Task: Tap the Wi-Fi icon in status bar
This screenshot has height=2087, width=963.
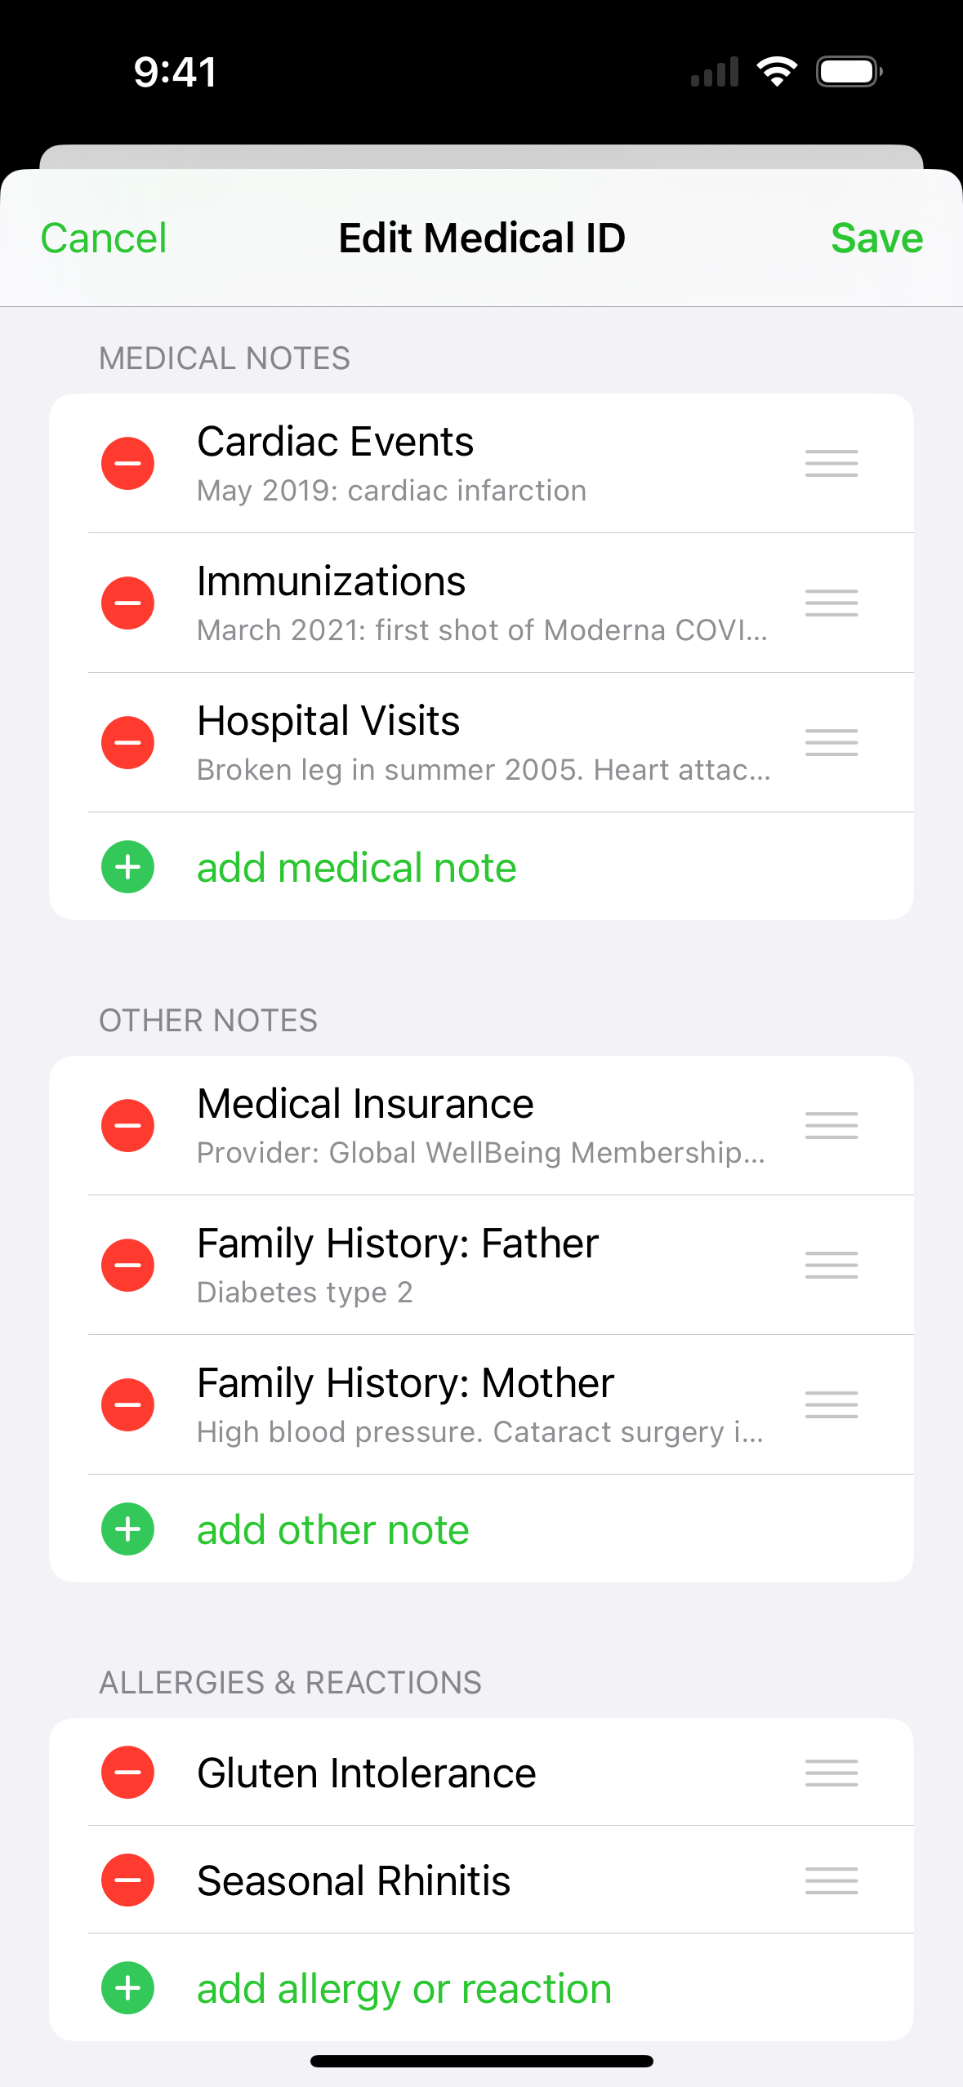Action: point(777,72)
